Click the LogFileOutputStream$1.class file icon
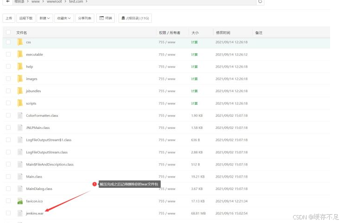This screenshot has height=223, width=344. 20,140
